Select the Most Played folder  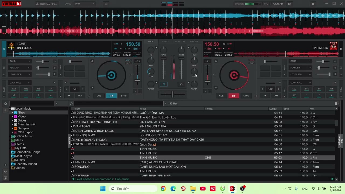tap(24, 156)
